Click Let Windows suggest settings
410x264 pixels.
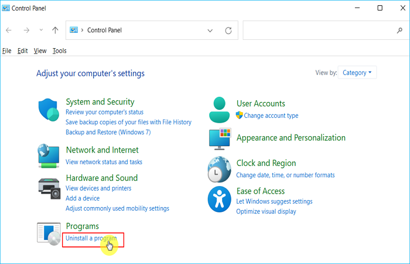[x=274, y=201]
